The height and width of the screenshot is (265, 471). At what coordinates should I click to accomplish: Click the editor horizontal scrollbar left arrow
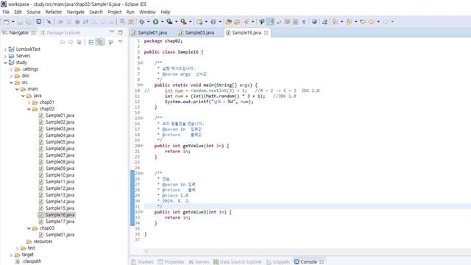(146, 251)
